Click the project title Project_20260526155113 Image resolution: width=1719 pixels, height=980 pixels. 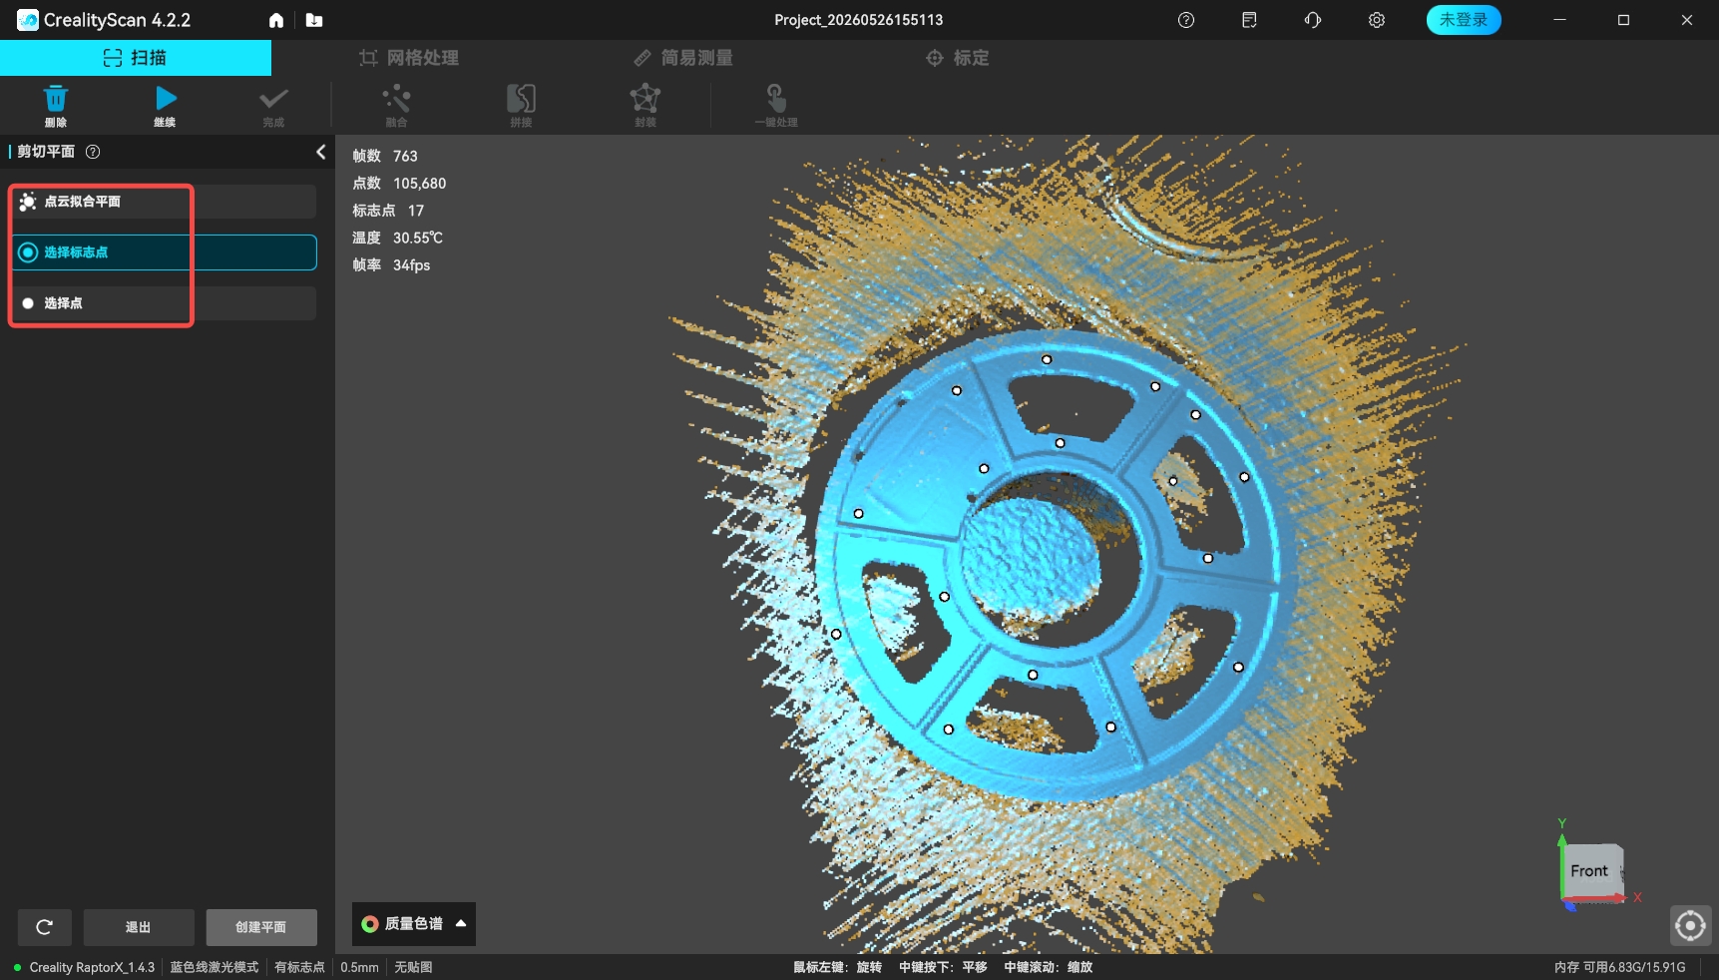tap(859, 20)
